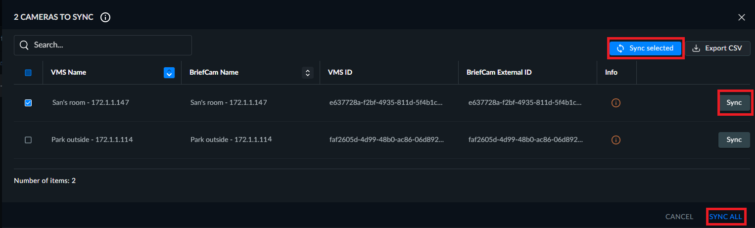Click the SYNC ALL button
Screen dimensions: 755x228
tap(726, 217)
